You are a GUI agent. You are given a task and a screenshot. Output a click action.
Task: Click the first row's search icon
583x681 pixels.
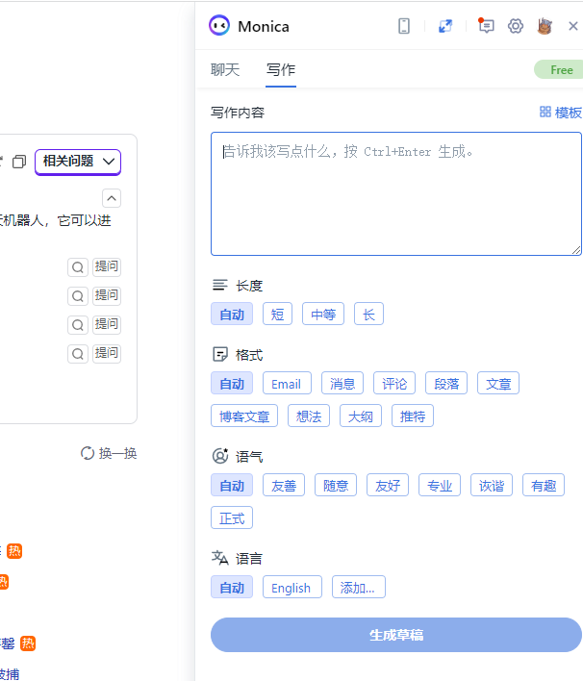[78, 267]
